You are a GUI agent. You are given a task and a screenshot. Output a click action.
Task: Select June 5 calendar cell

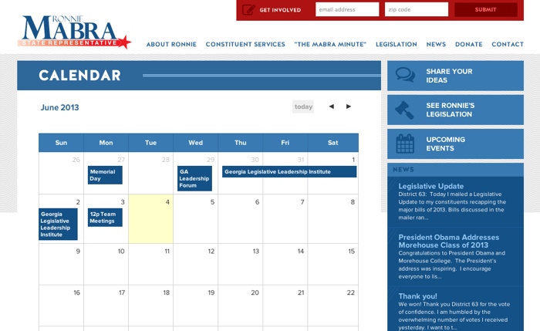point(196,218)
